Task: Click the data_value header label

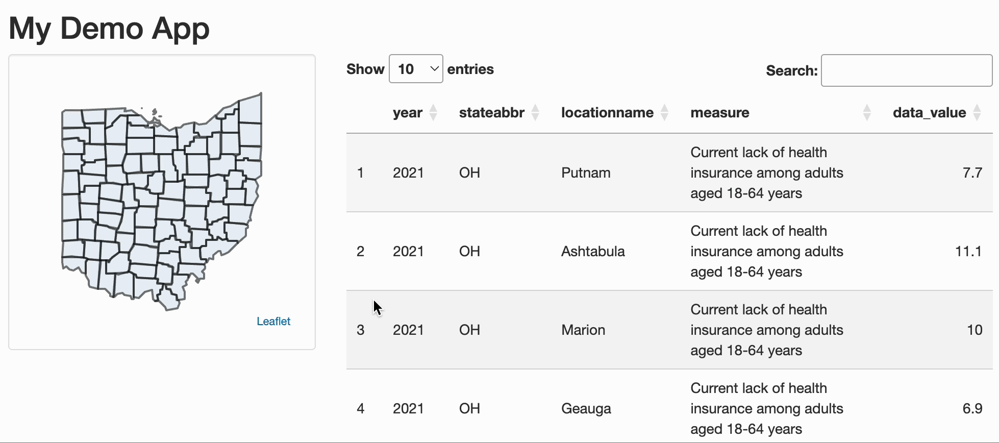Action: point(929,113)
